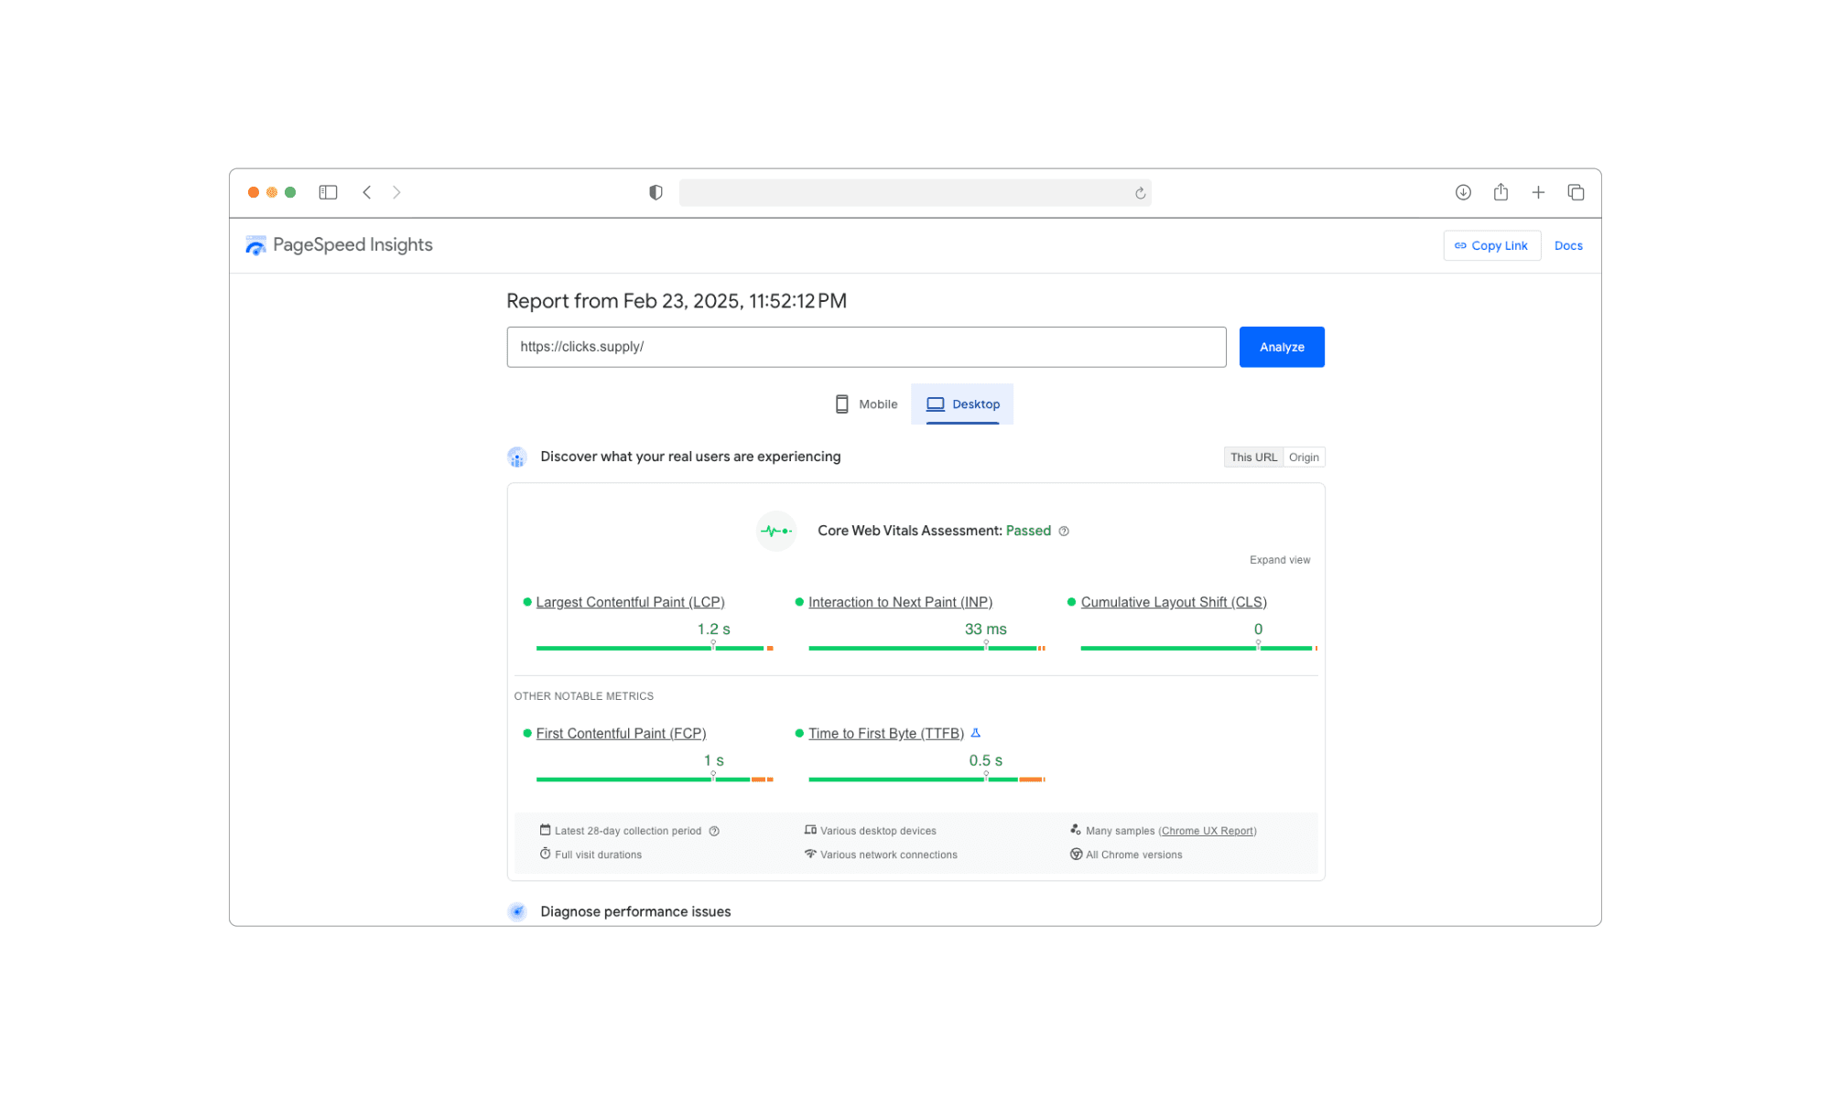Viewport: 1831px width, 1098px height.
Task: Click the CLS distribution bar
Action: point(1199,648)
